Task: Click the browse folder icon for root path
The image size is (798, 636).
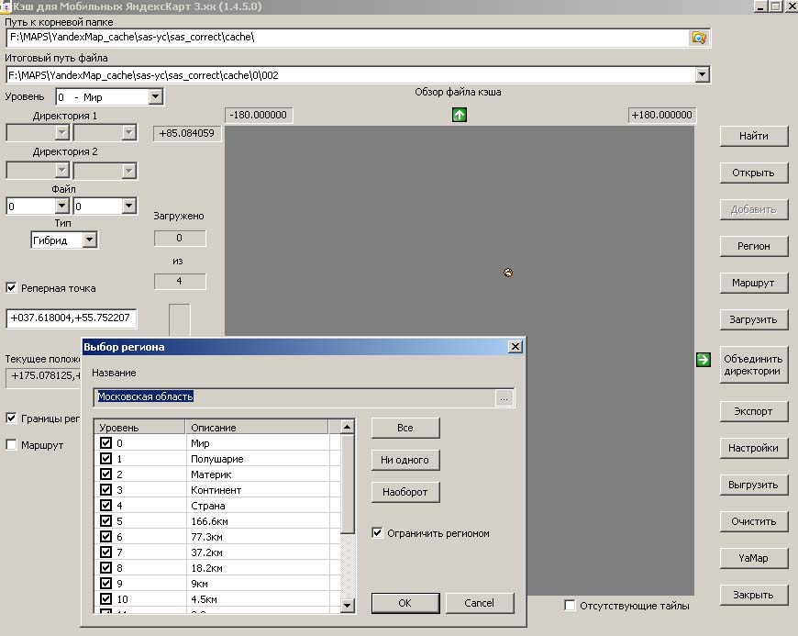Action: tap(699, 38)
